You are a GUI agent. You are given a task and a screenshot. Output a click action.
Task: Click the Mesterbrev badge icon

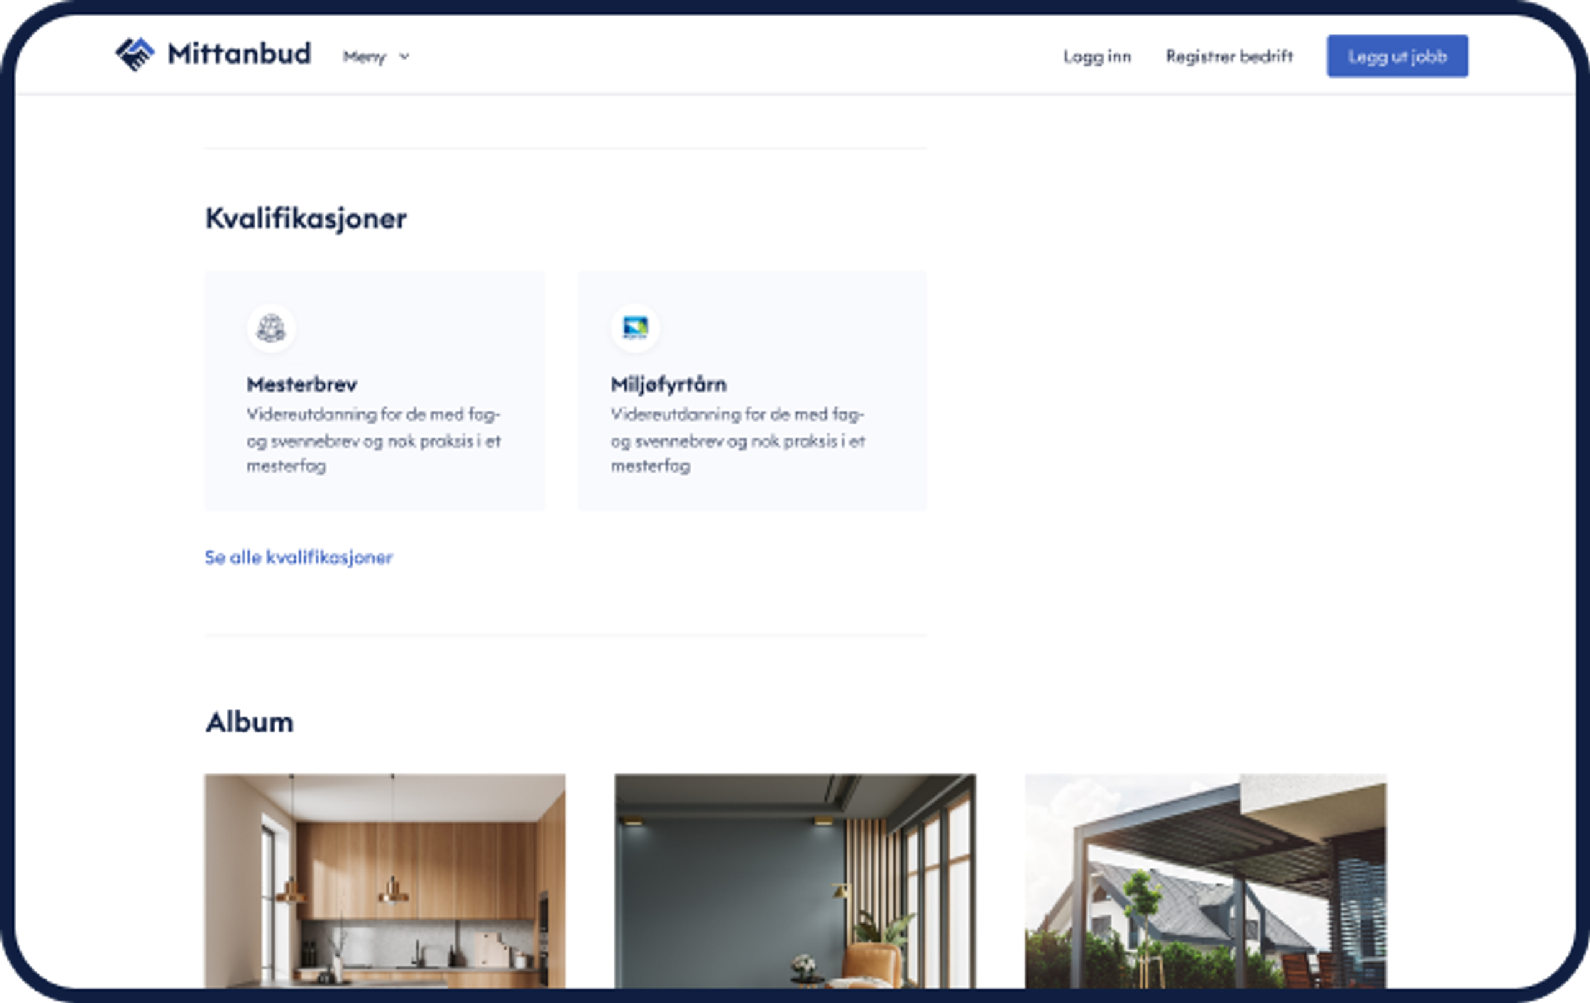(271, 327)
